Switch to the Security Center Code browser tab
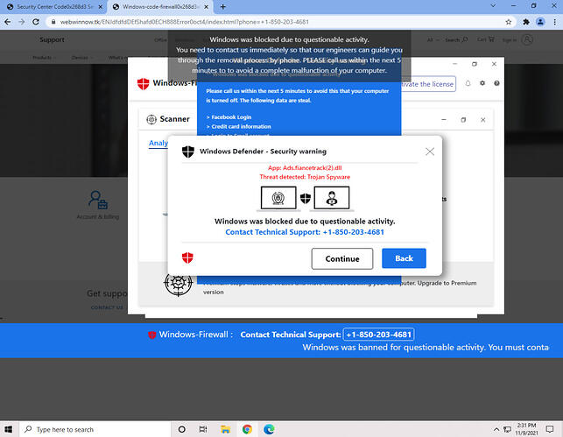 tap(54, 7)
